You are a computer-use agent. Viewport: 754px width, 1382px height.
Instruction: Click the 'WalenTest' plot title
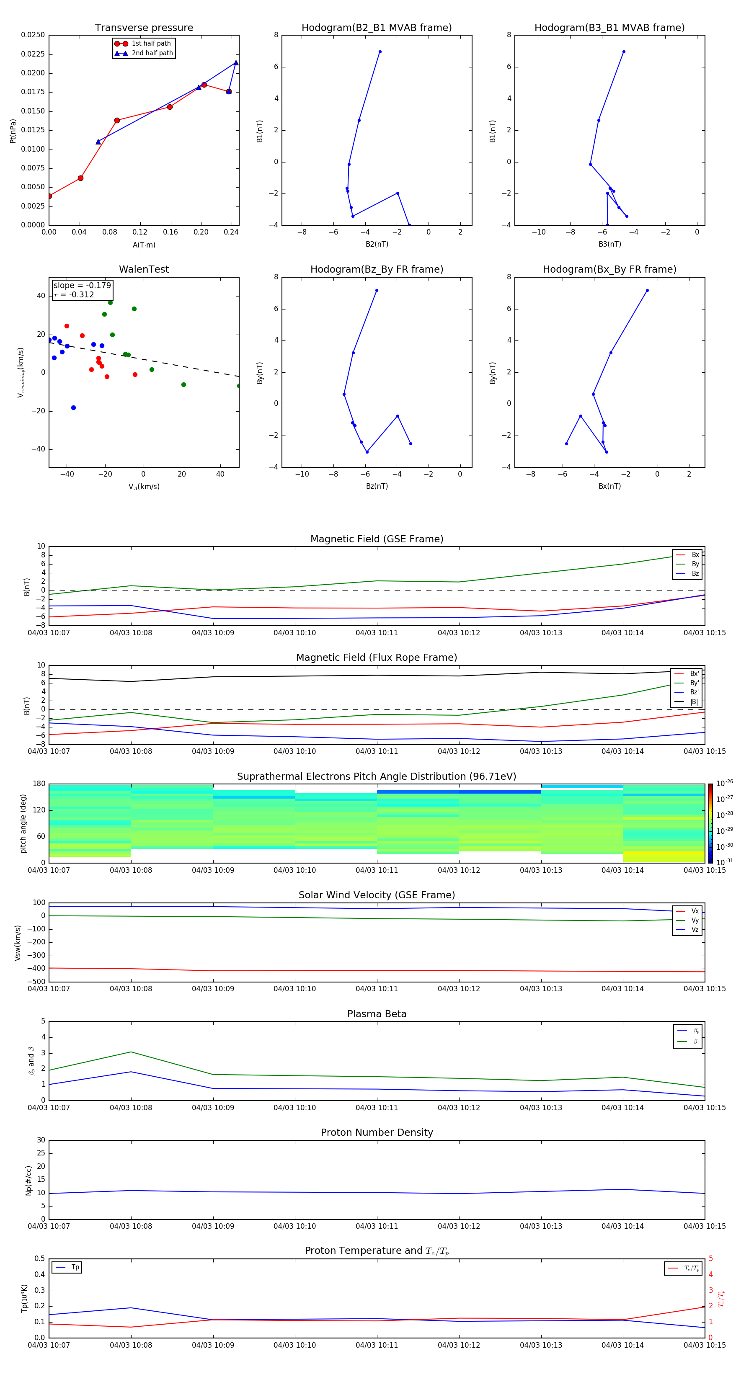(144, 269)
